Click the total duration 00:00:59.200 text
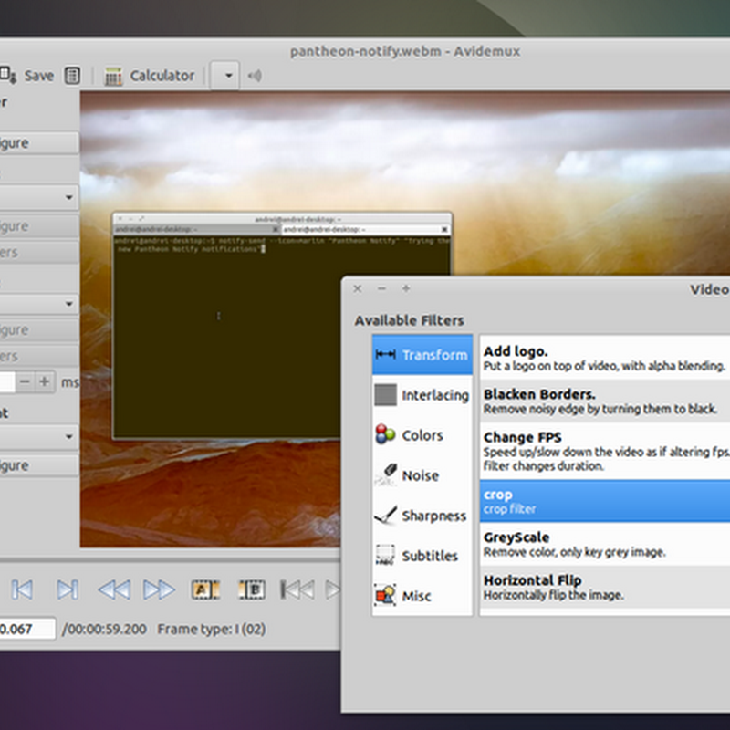 105,629
